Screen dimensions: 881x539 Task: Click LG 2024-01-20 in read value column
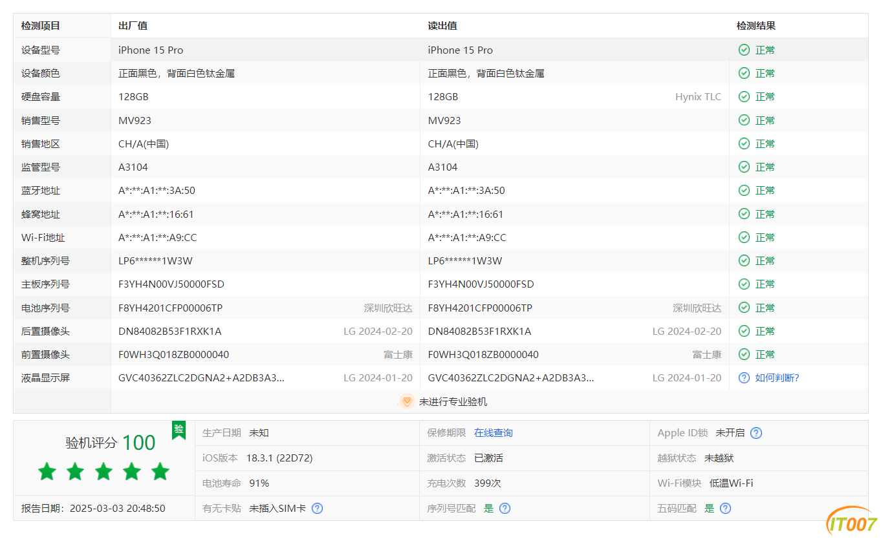[x=687, y=377]
